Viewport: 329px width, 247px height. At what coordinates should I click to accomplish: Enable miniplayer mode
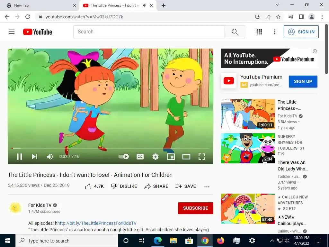pyautogui.click(x=171, y=157)
